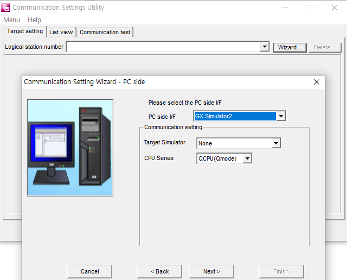The height and width of the screenshot is (280, 347).
Task: Proceed with the Next > button
Action: [x=211, y=271]
